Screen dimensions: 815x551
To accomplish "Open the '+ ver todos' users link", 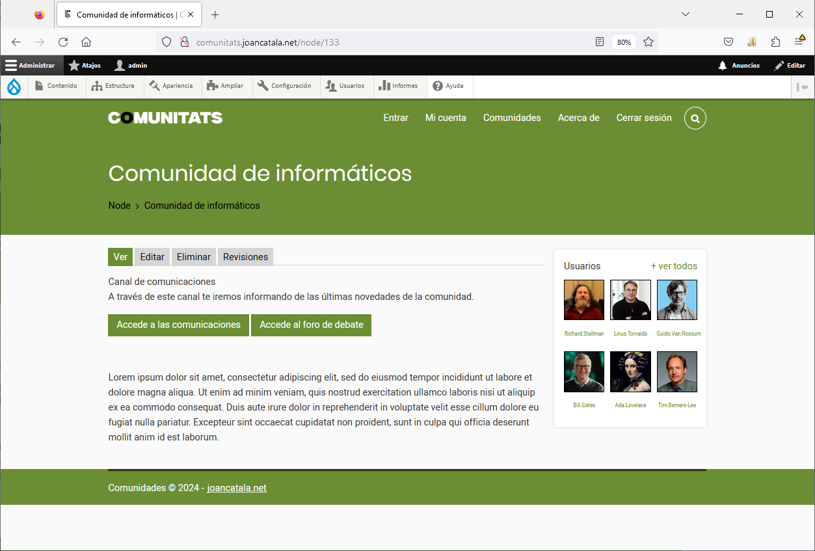I will [x=674, y=266].
